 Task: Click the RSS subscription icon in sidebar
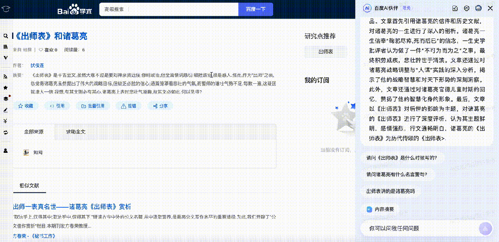point(6,76)
